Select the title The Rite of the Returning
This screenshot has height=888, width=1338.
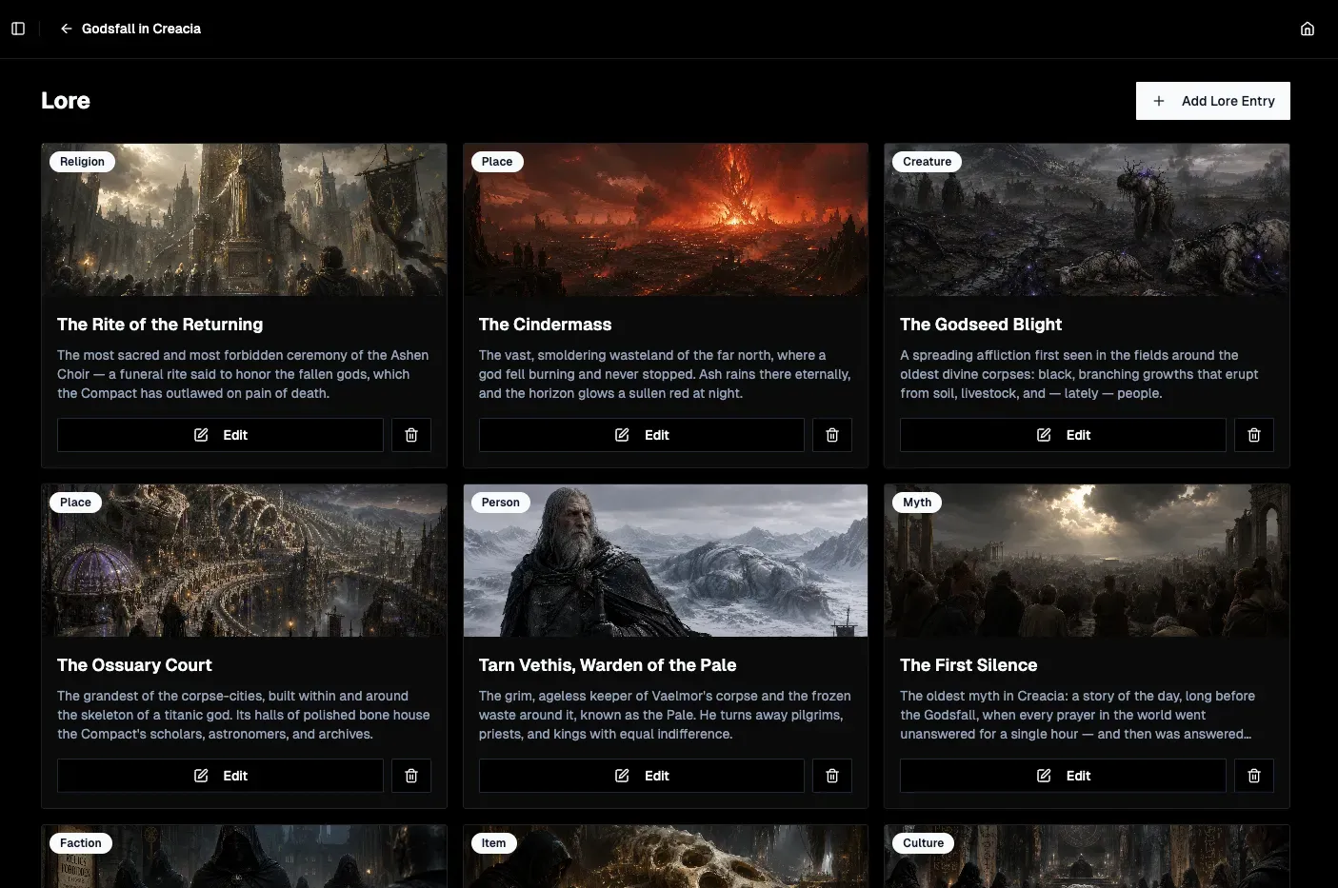tap(160, 325)
